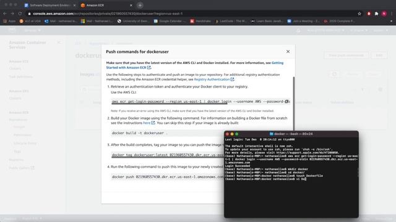Open the 2020 Complete bookmark
The image size is (396, 222).
point(340,21)
